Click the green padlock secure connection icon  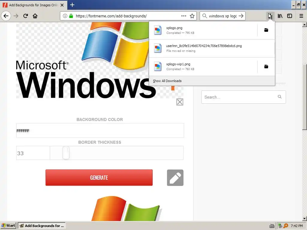71,16
